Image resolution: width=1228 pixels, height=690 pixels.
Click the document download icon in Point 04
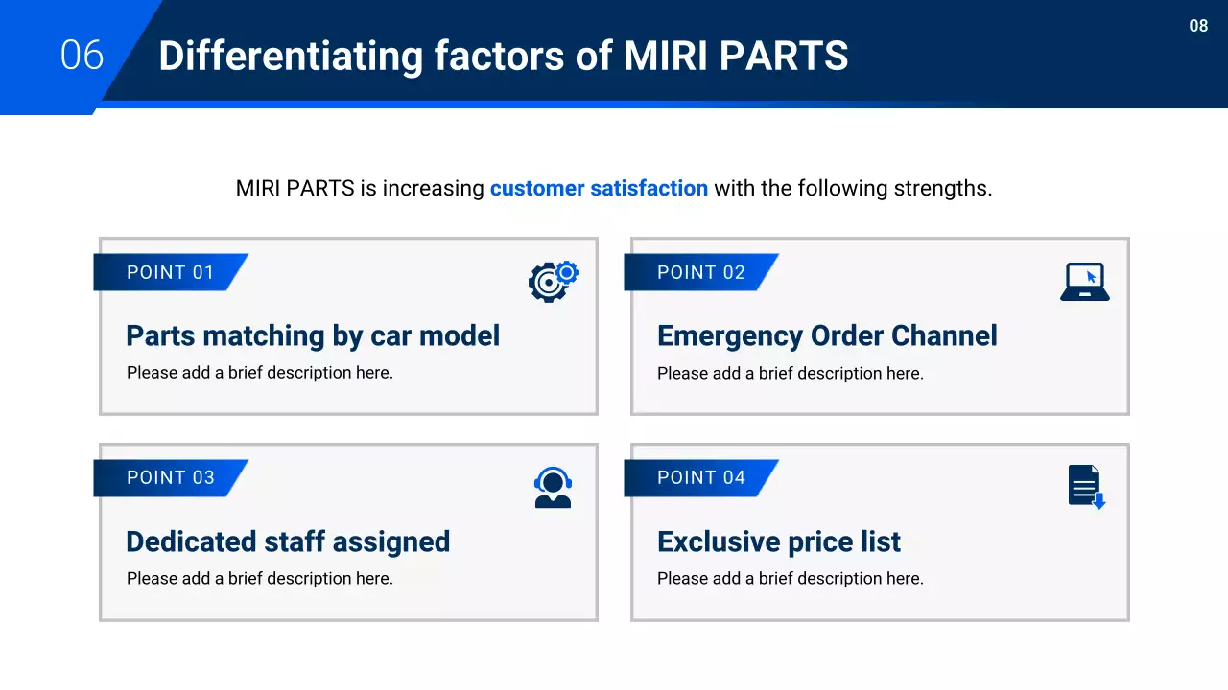click(x=1086, y=487)
